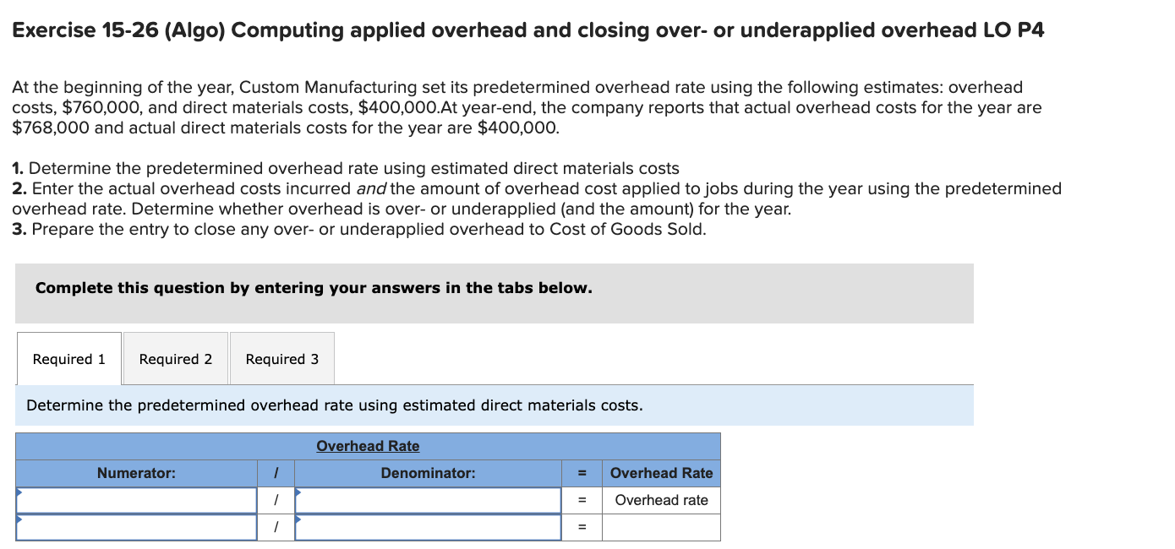Select the Required 1 tab
The width and height of the screenshot is (1175, 549).
68,358
